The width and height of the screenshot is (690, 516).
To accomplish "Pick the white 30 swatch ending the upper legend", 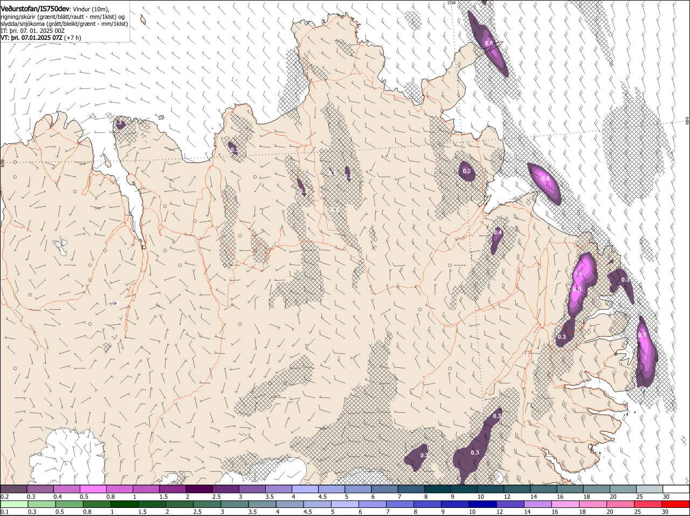I will 676,489.
